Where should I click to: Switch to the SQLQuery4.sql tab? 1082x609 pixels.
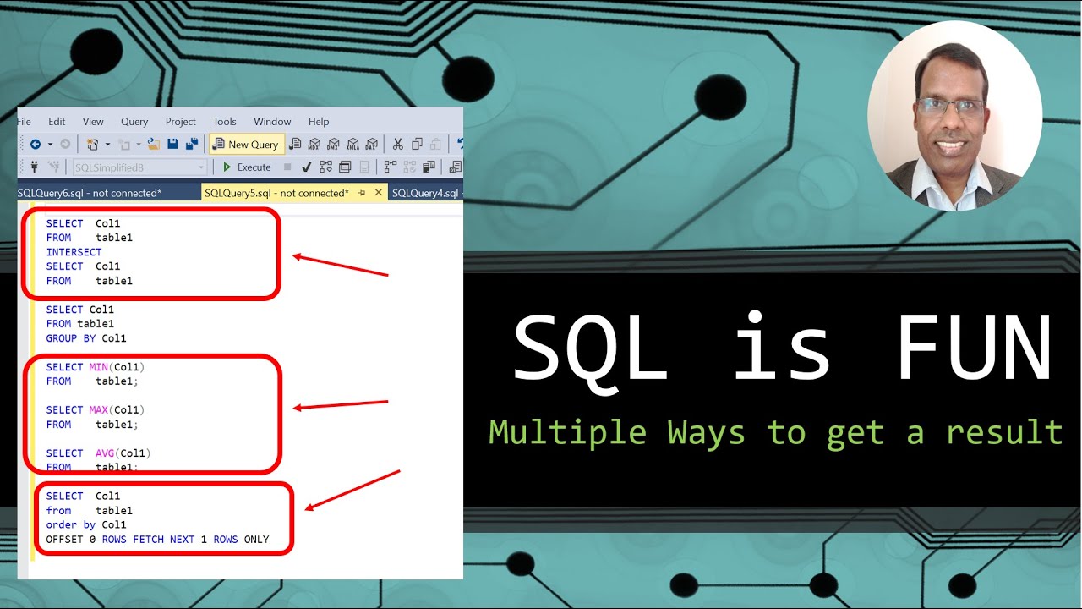426,193
